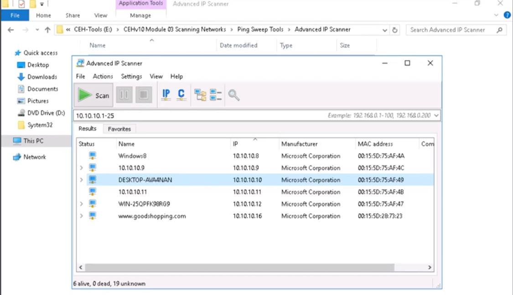Open Quick access in sidebar
This screenshot has width=513, height=295.
pyautogui.click(x=40, y=53)
